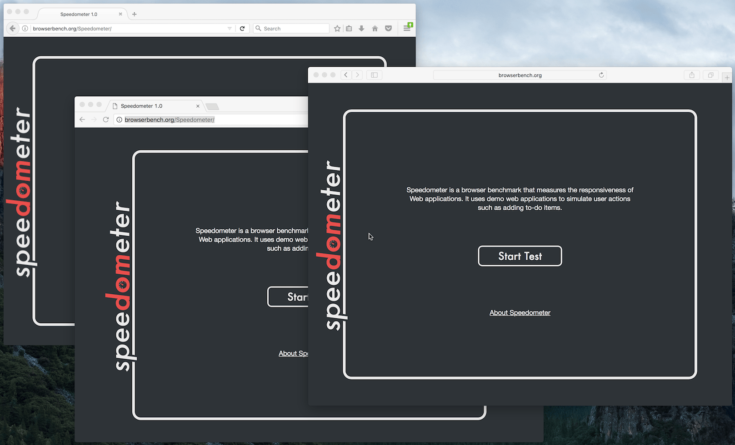Click Safari reload arrow in address bar
Viewport: 735px width, 445px height.
click(x=601, y=75)
